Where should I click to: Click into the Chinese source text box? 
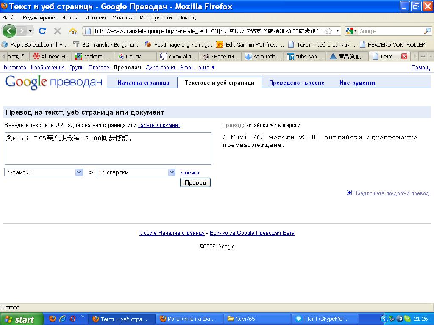point(108,149)
